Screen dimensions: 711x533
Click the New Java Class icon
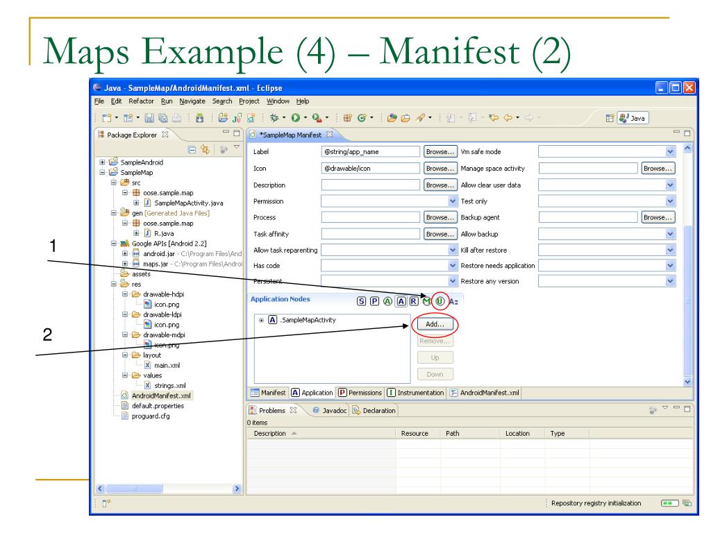pyautogui.click(x=361, y=118)
